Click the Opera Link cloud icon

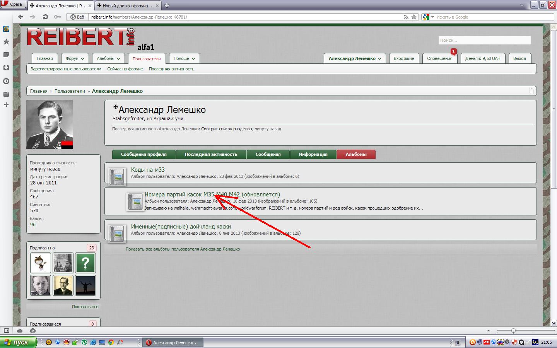20,331
